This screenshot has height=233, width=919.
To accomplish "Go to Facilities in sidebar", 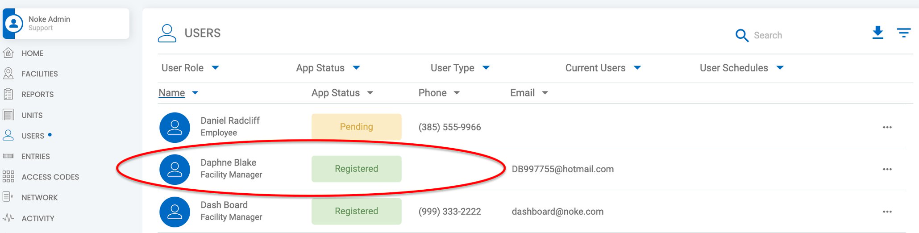I will pyautogui.click(x=40, y=74).
